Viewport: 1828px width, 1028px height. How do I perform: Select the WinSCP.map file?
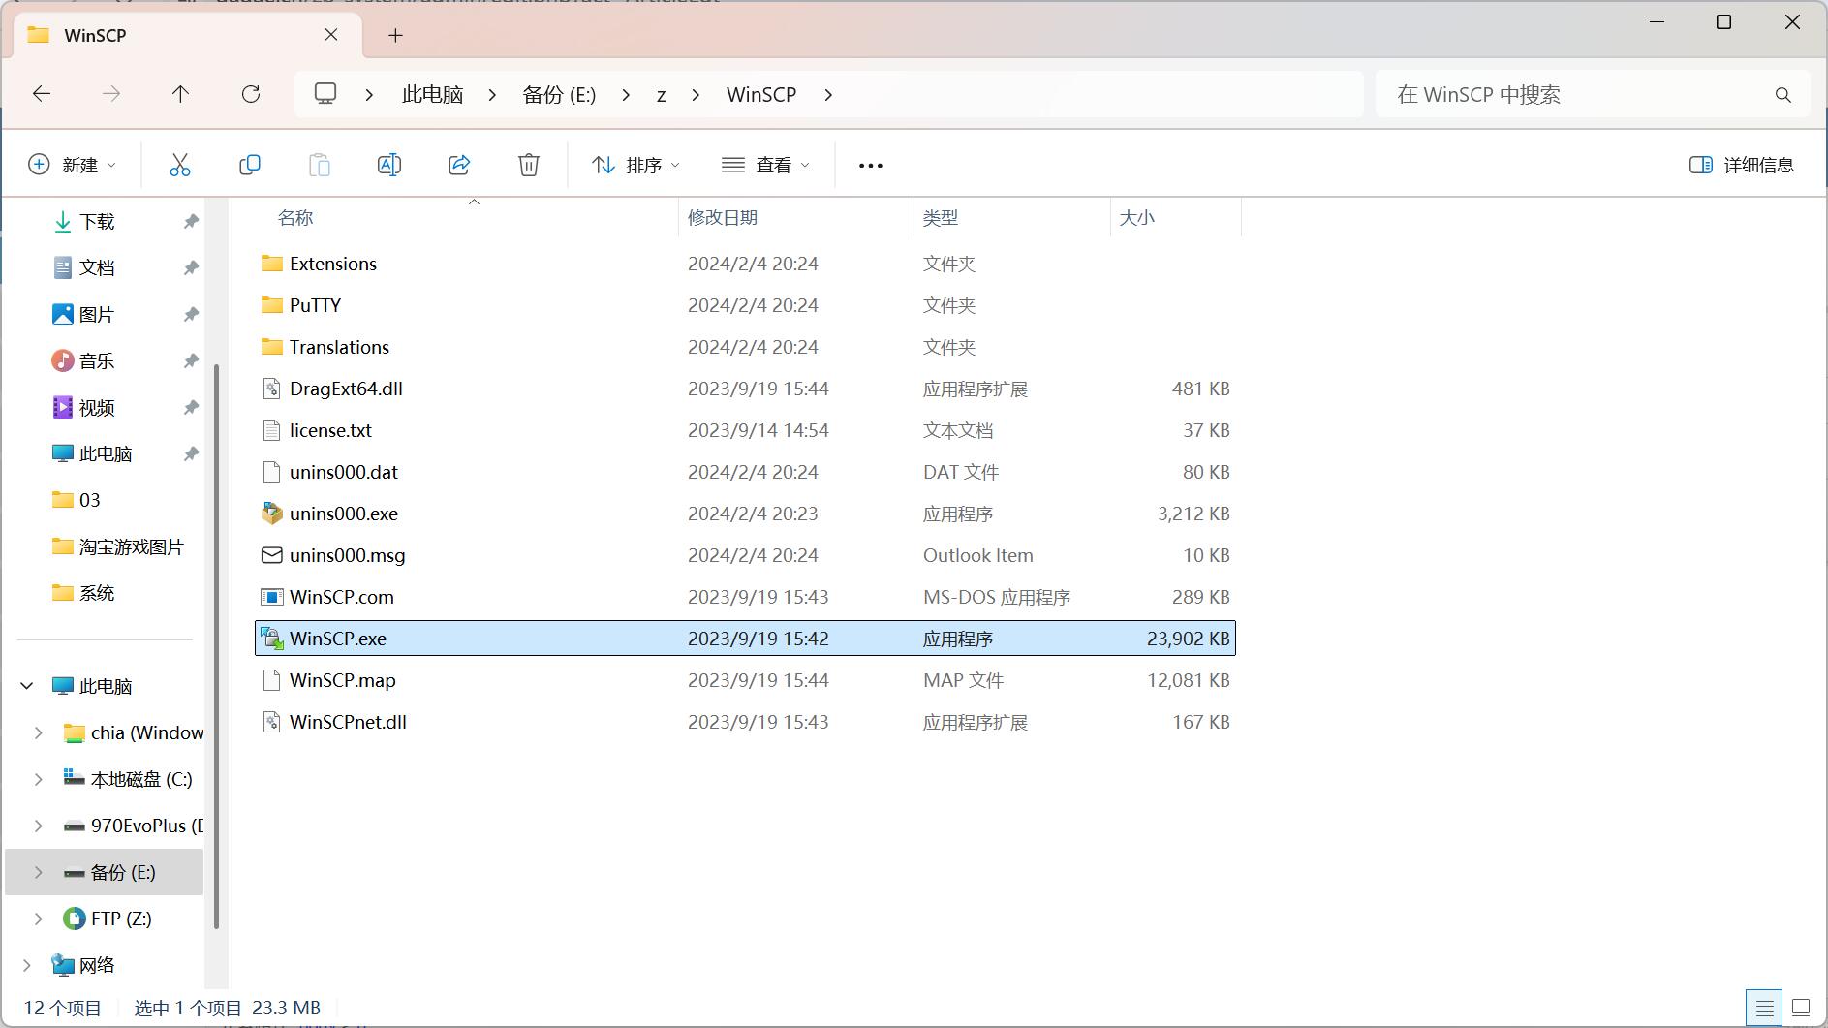[343, 680]
